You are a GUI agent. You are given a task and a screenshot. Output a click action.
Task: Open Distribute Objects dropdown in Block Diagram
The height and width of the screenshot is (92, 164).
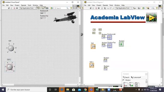(139, 8)
